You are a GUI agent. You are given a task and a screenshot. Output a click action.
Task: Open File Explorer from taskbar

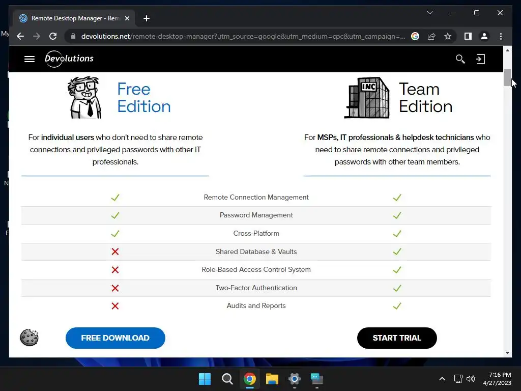pos(272,379)
